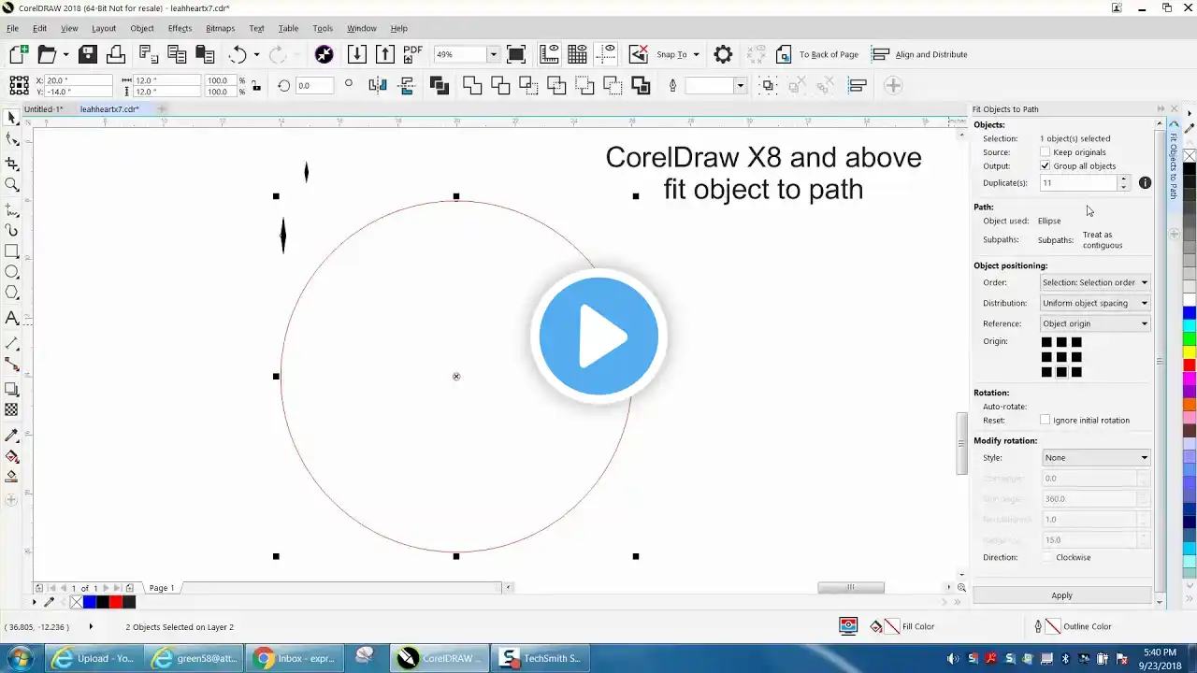Play the video overlay
1197x673 pixels.
598,336
